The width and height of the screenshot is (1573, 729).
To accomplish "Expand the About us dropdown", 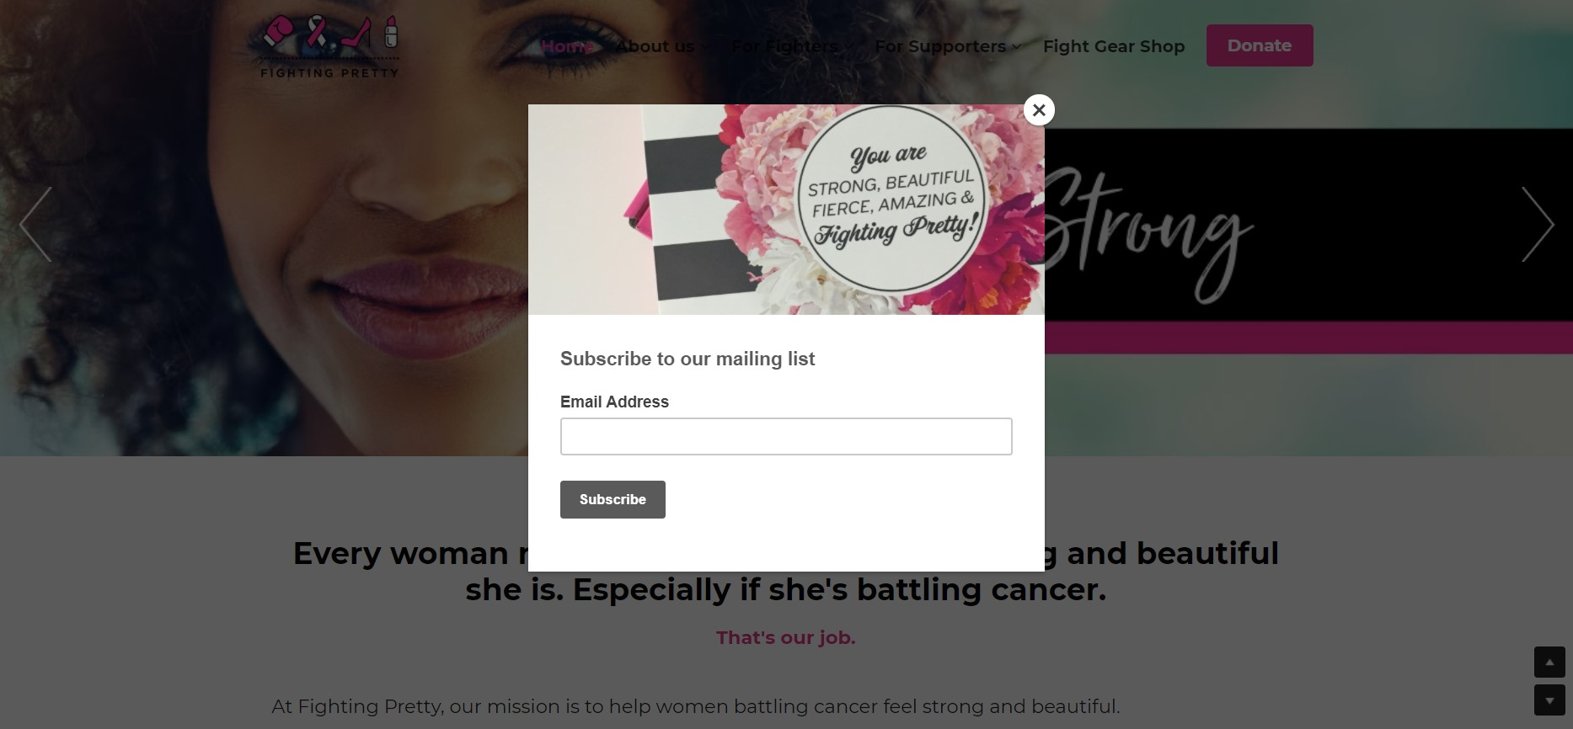I will 661,46.
